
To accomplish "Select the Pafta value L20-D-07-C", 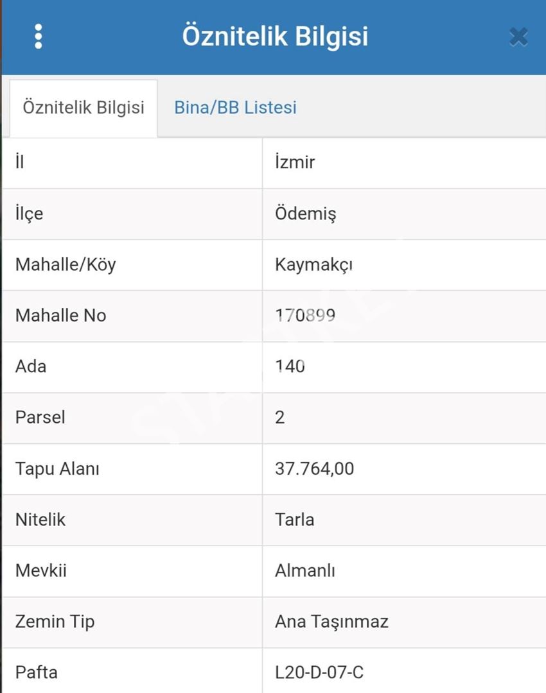I will pyautogui.click(x=319, y=672).
